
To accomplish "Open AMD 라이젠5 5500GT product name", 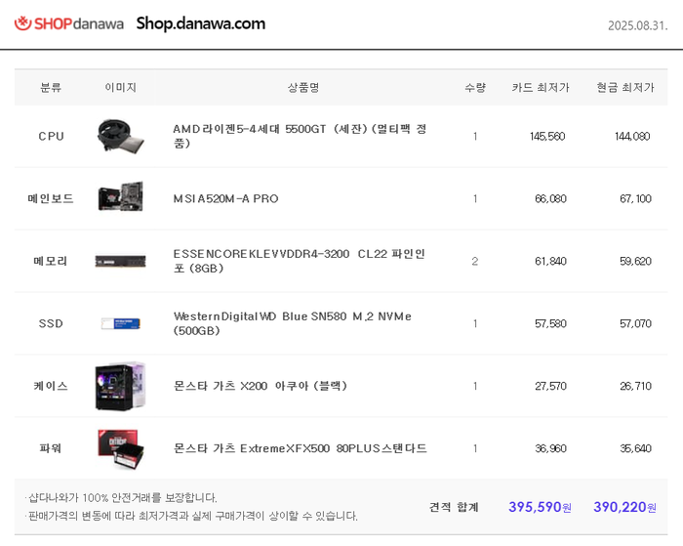I will [x=300, y=136].
